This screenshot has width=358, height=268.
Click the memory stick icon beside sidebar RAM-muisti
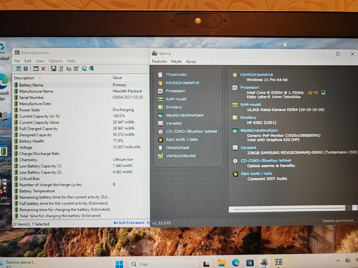point(160,99)
